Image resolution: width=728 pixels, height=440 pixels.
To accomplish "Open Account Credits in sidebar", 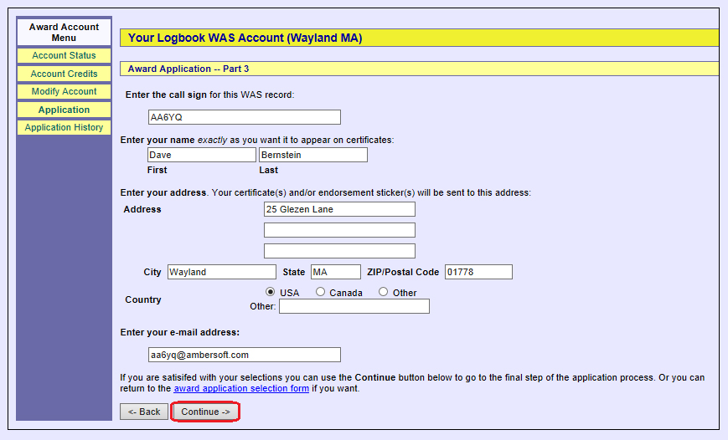I will (x=64, y=74).
